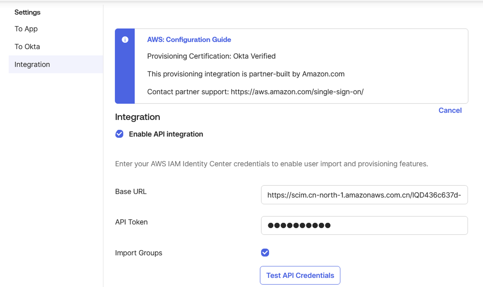Click the Import Groups label

(139, 253)
